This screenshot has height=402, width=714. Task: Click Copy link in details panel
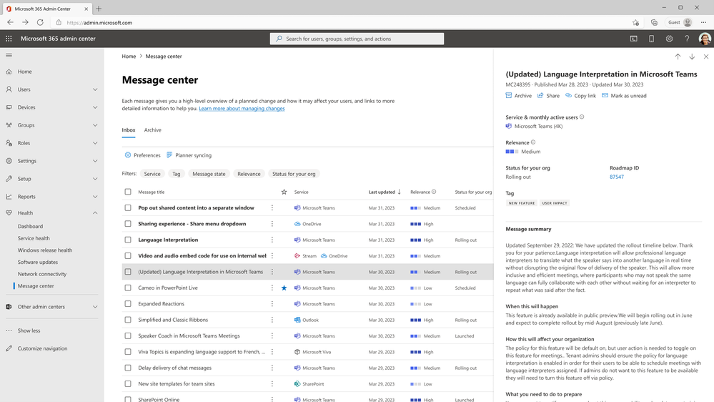tap(580, 96)
